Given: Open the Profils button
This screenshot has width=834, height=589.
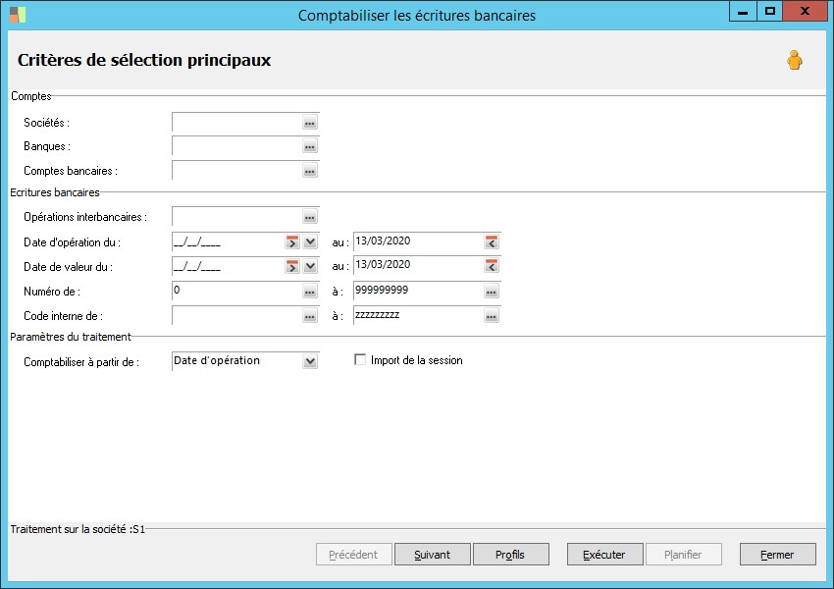Looking at the screenshot, I should tap(510, 555).
